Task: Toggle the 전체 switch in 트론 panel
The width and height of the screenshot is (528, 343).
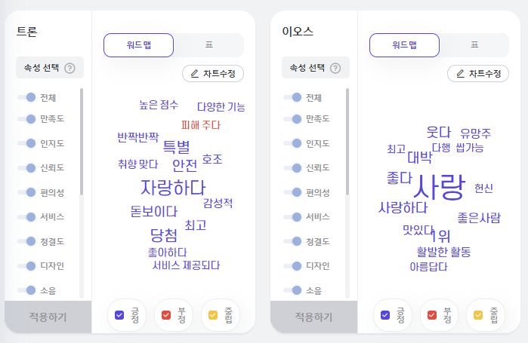Action: click(x=26, y=97)
